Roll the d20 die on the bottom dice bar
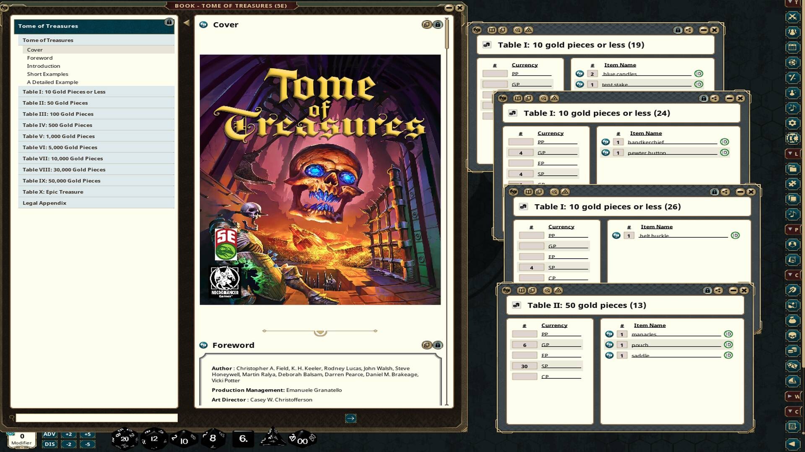 (x=124, y=438)
